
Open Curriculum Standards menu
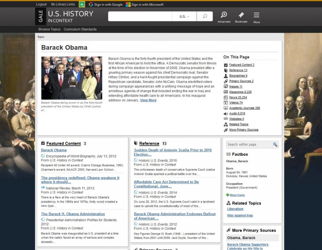[80, 29]
